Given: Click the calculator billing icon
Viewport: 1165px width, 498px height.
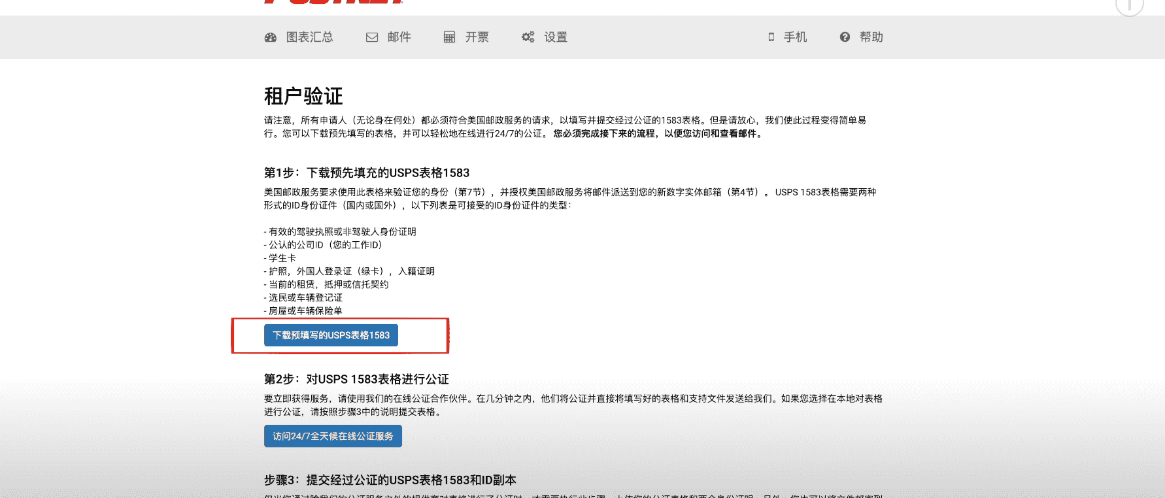Looking at the screenshot, I should [449, 37].
